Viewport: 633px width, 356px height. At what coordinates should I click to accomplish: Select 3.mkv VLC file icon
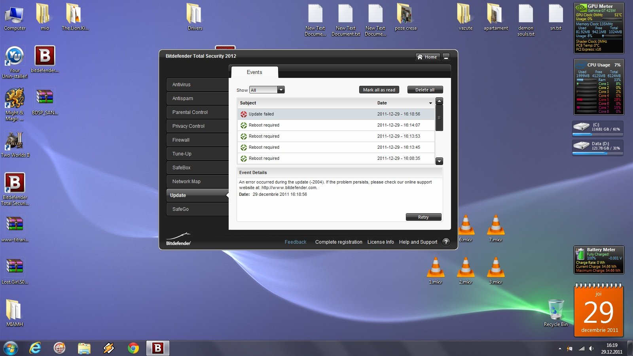(x=495, y=271)
